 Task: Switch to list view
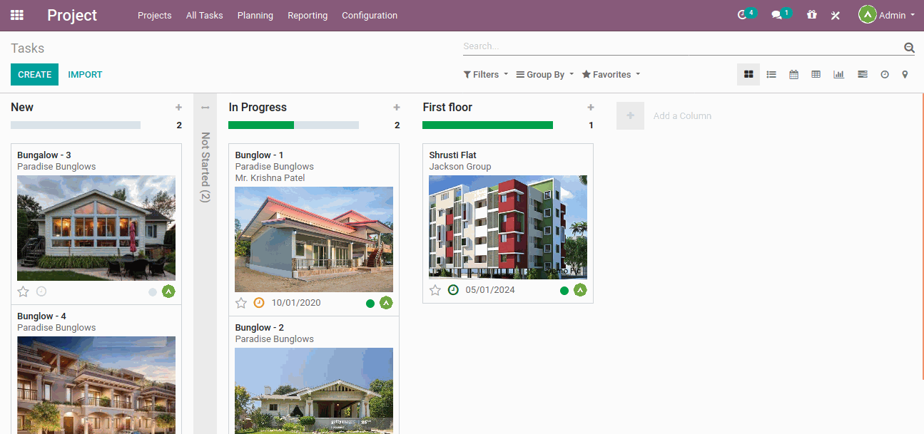[771, 74]
